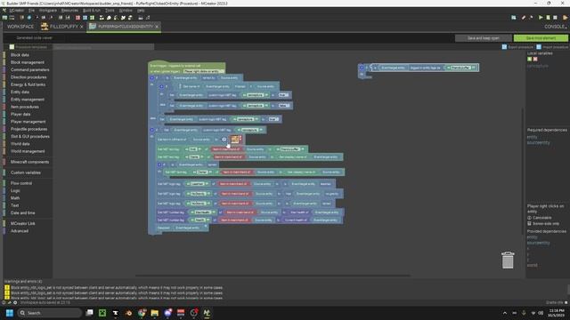Click the Generated code viewer bar
This screenshot has height=320, width=570.
[x=34, y=37]
